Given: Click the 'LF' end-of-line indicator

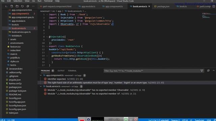Looking at the screenshot, I should tap(191, 120).
